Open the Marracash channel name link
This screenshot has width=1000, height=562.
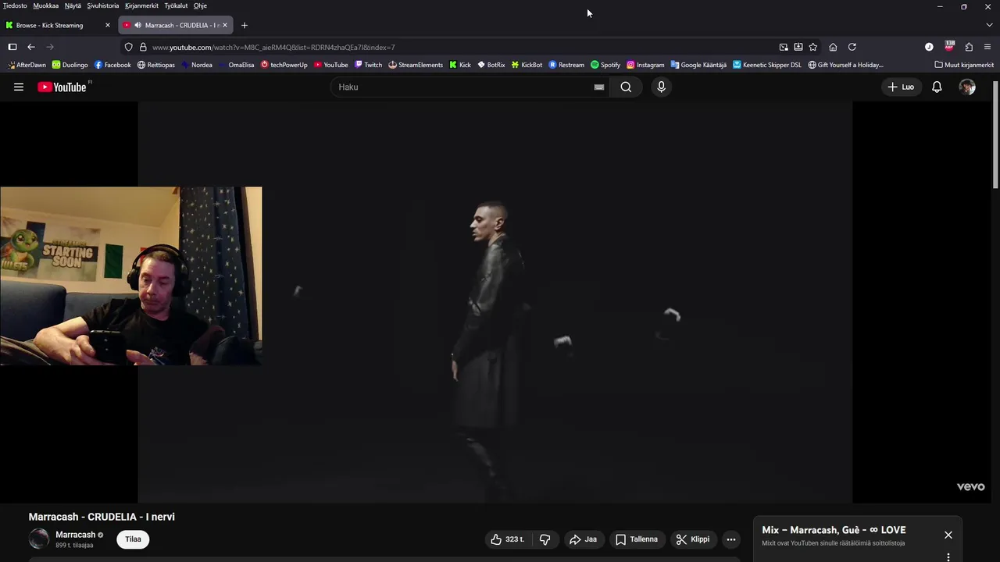(x=75, y=535)
